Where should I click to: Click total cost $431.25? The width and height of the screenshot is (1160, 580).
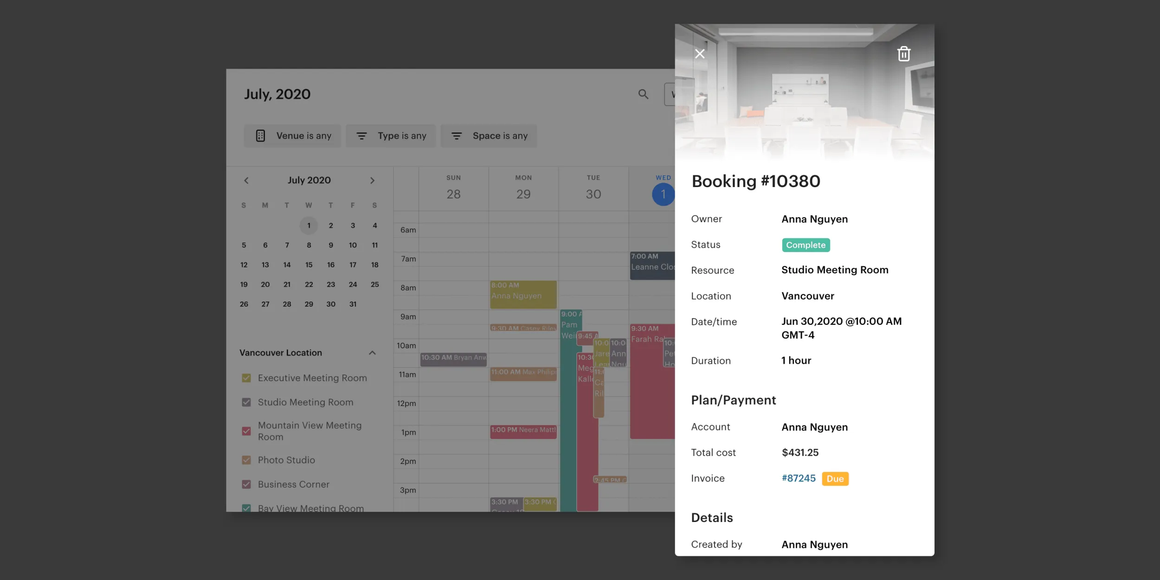[800, 453]
